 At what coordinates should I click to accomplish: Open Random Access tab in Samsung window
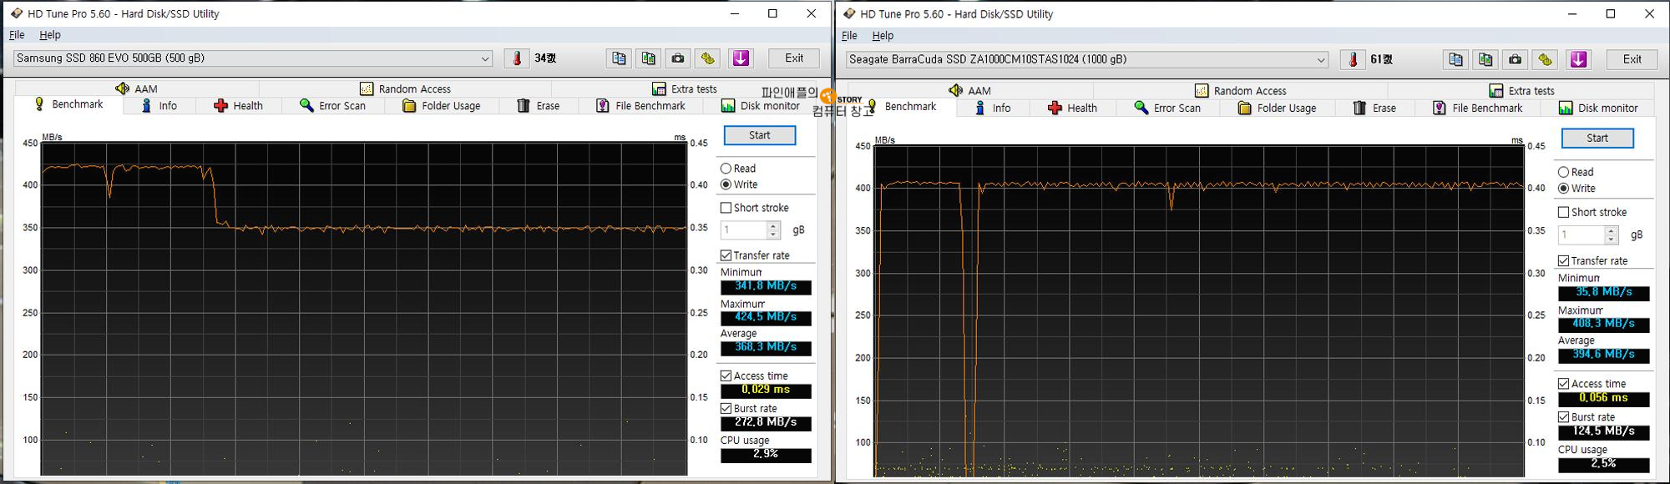tap(405, 88)
